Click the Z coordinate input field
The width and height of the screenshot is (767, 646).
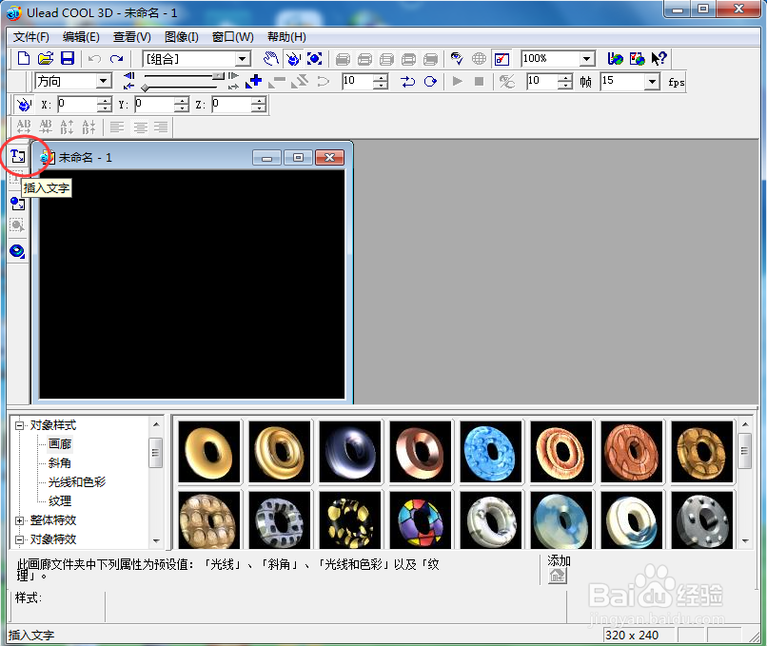tap(231, 104)
